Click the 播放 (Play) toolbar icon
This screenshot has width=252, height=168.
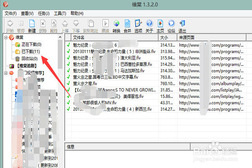tap(105, 26)
